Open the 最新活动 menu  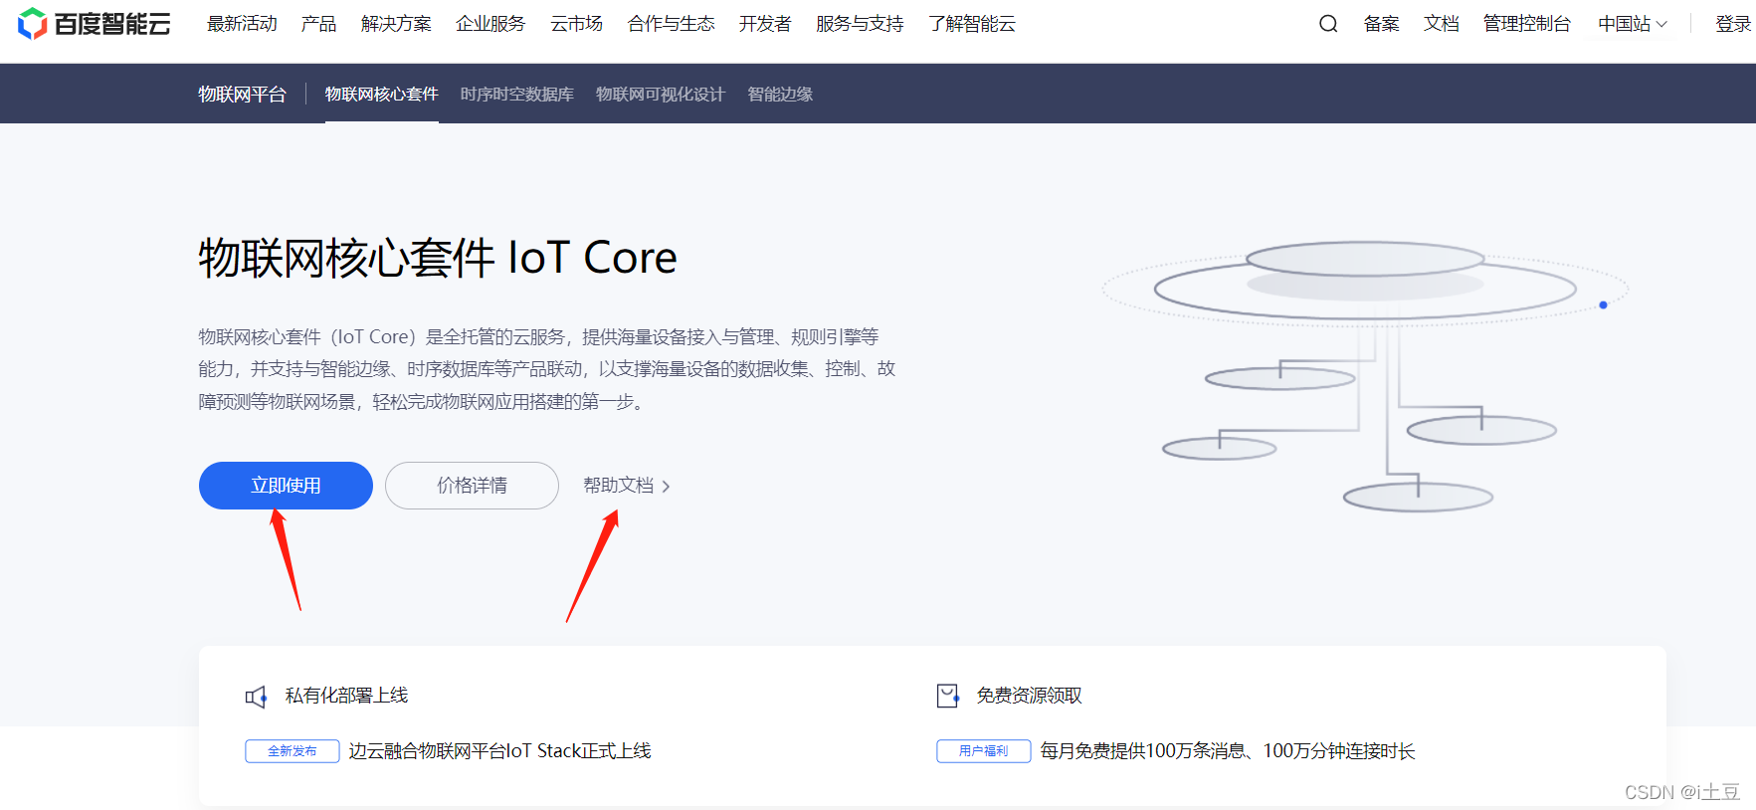point(242,24)
